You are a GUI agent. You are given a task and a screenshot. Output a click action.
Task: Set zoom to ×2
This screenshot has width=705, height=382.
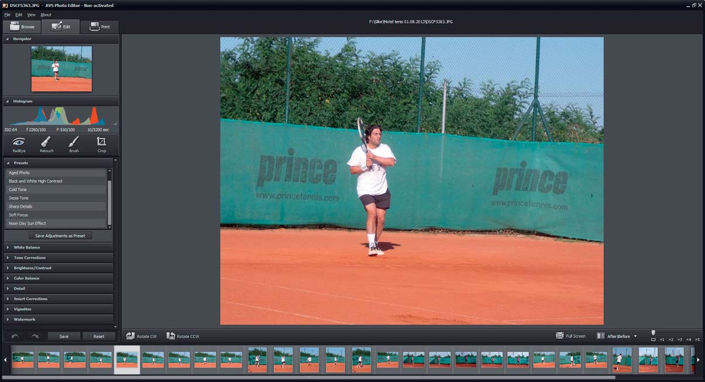coord(670,339)
